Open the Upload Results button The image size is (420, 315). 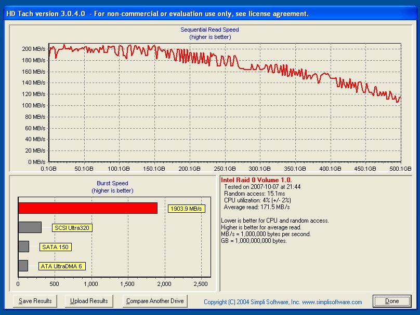[x=89, y=301]
